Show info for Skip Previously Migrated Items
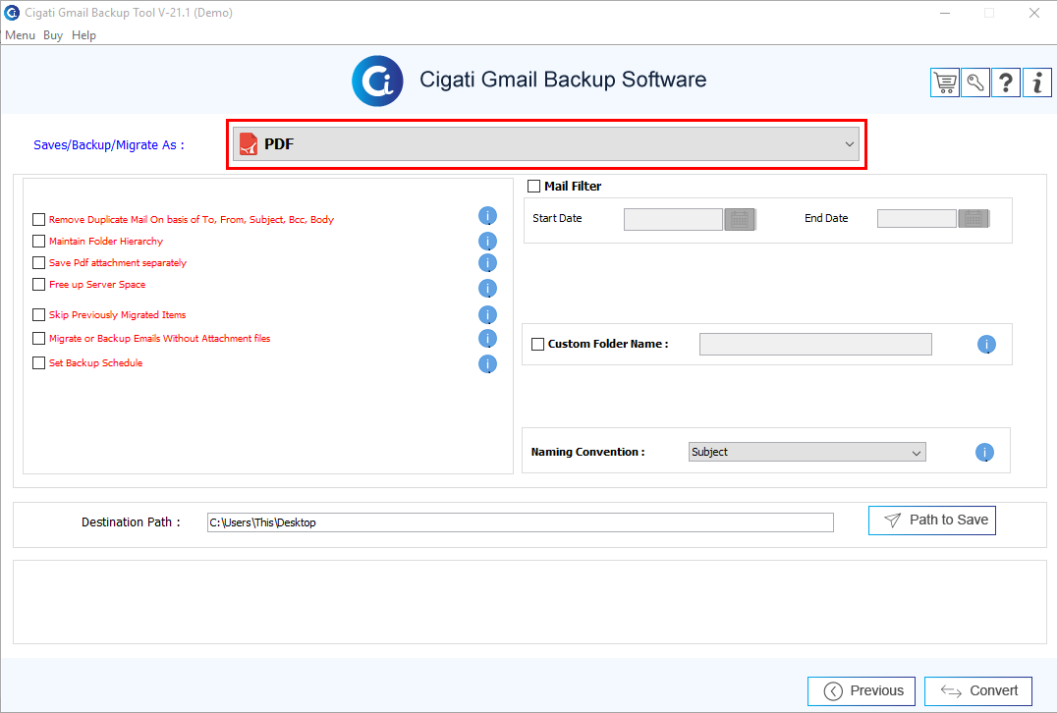The image size is (1057, 713). pos(487,314)
